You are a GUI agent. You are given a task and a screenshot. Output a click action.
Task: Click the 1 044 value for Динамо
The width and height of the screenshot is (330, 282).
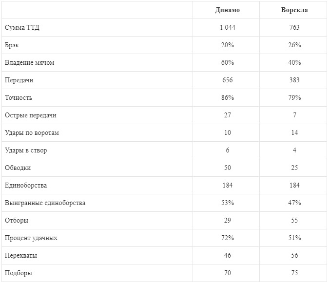point(227,28)
